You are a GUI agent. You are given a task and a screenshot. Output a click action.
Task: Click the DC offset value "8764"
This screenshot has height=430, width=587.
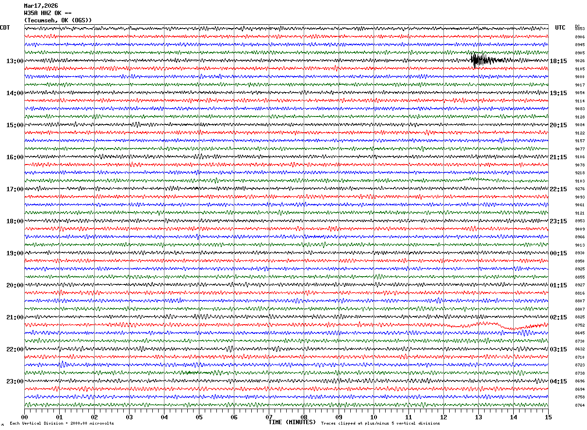pyautogui.click(x=580, y=405)
